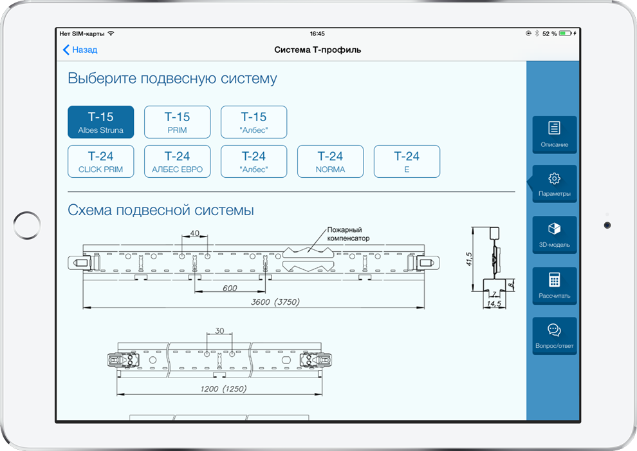
Task: Tap the 3600 (3750) main runner diagram
Action: (x=255, y=264)
